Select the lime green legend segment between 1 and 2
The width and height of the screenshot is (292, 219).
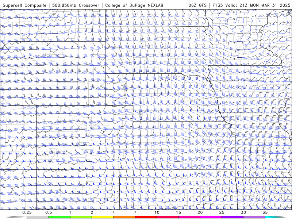tap(81, 217)
